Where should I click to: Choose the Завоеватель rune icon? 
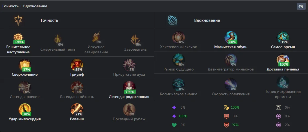click(x=135, y=40)
